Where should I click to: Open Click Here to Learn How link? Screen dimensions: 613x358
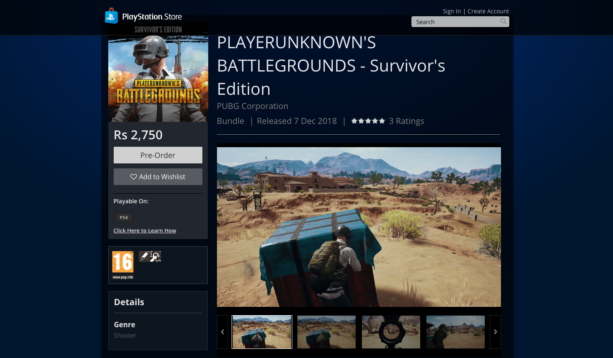click(x=145, y=231)
